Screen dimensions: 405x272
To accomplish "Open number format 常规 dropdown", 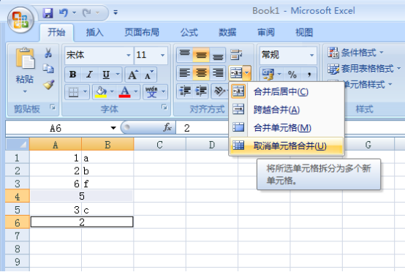I will pos(311,55).
